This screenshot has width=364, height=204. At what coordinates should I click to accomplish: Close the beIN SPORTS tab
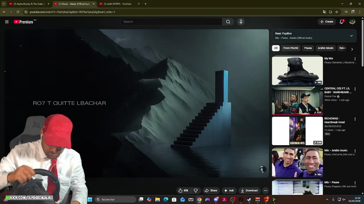139,4
